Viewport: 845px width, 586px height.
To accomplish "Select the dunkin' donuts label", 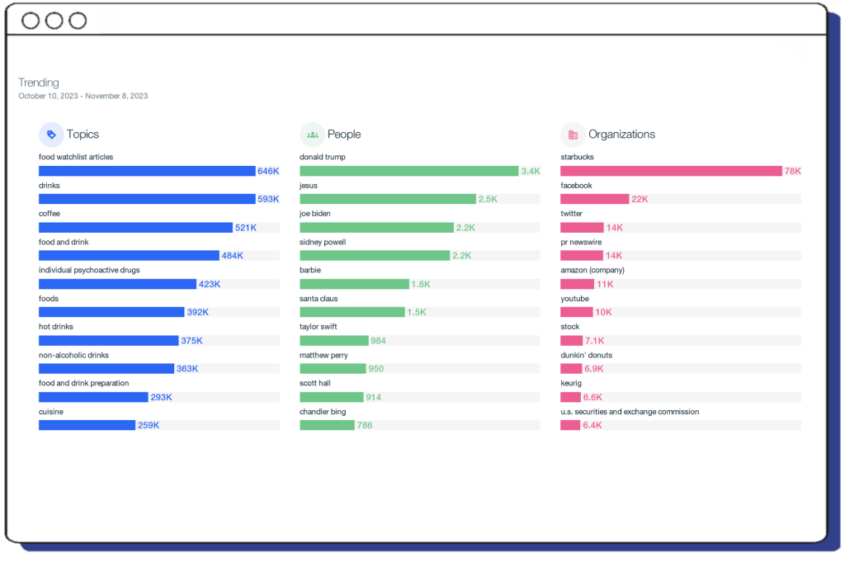I will [586, 355].
